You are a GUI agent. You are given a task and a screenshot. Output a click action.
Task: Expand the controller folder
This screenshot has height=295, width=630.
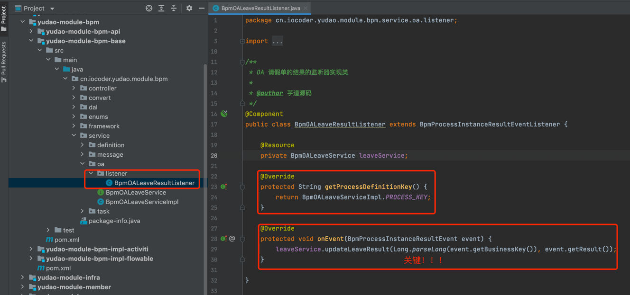74,88
